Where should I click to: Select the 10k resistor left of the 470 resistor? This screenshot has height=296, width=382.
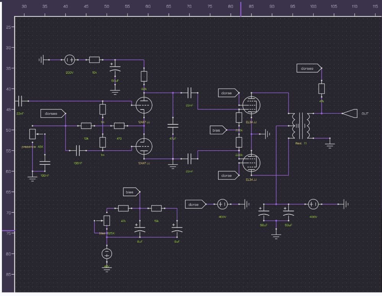(x=86, y=126)
